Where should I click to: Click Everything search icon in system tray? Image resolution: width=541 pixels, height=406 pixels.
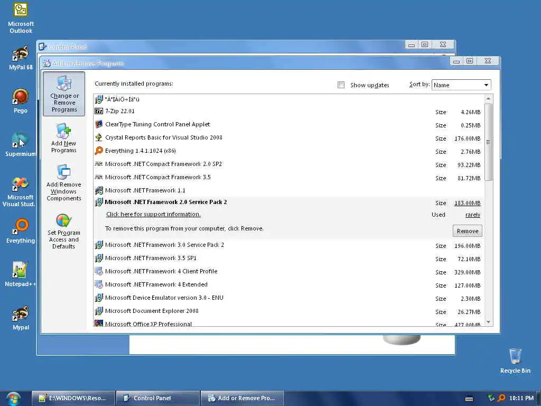click(x=502, y=398)
